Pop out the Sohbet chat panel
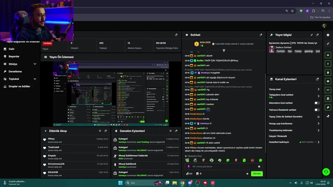 [261, 35]
